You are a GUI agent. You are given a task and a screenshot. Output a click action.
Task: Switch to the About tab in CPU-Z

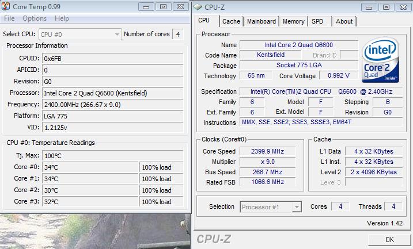point(344,21)
